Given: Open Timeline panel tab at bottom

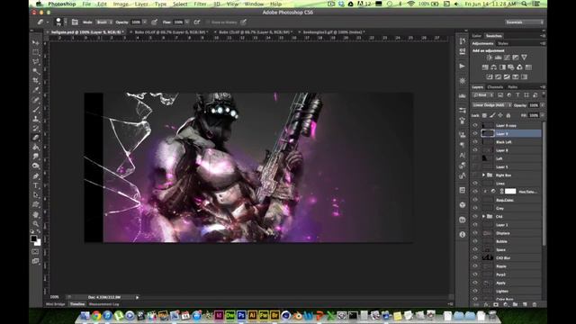Looking at the screenshot, I should (x=77, y=304).
